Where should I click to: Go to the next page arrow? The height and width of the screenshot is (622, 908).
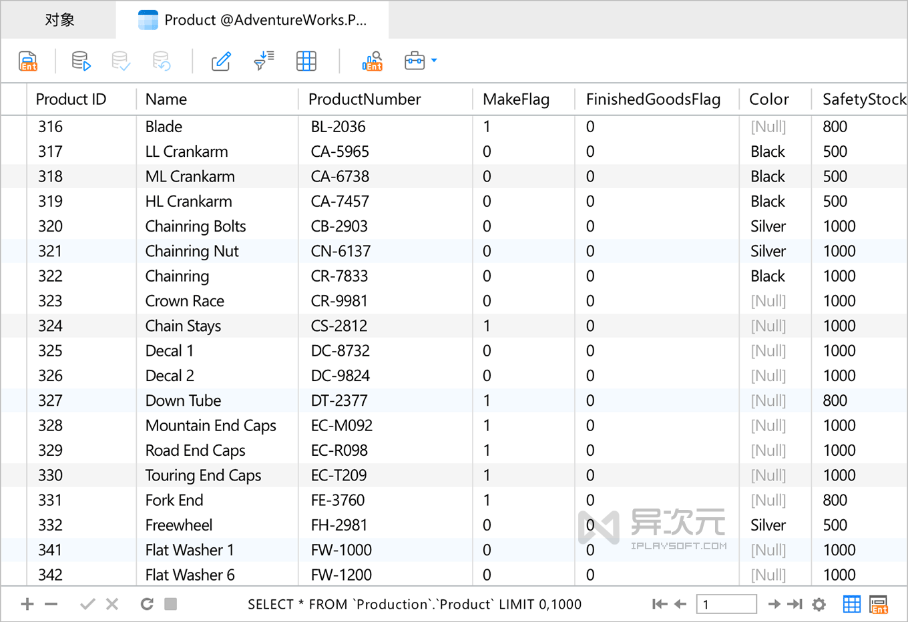[774, 604]
